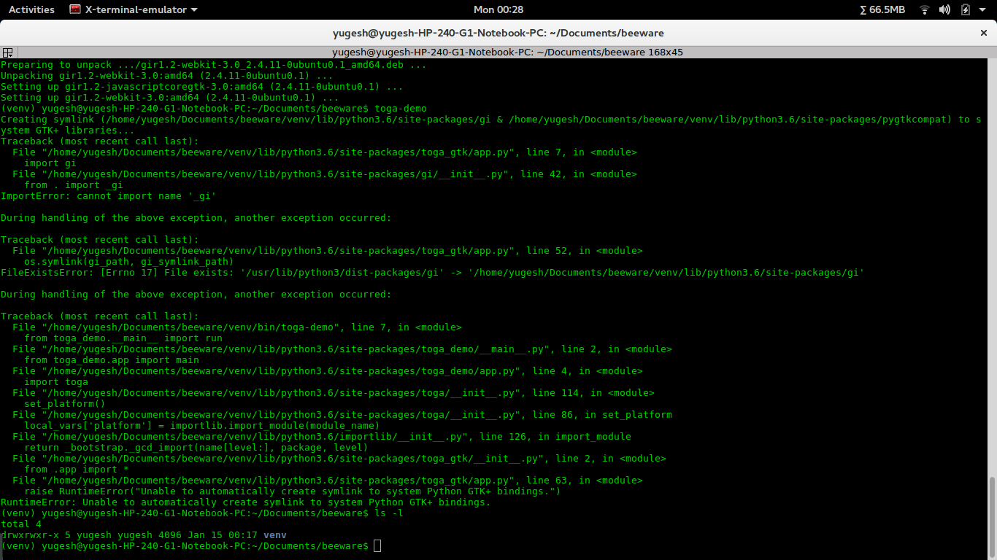Click the app.py 'line 7, in <module>' line
Screen dimensions: 997x560
(324, 152)
